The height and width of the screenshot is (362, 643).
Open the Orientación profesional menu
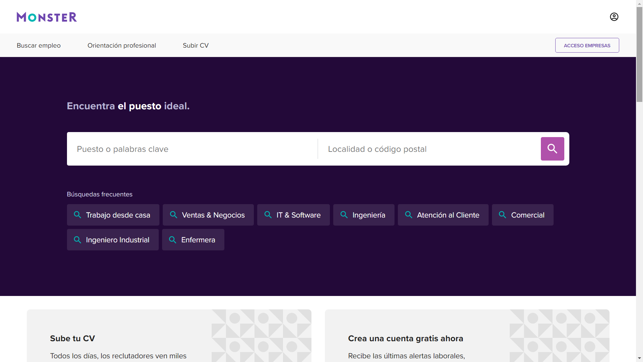point(121,45)
